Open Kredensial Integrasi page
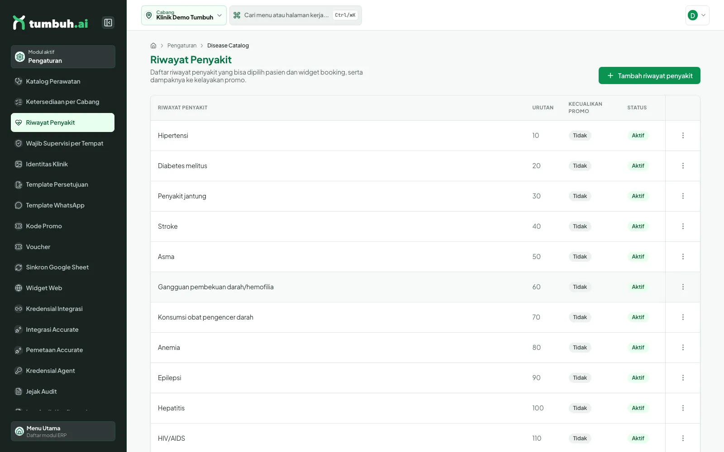 click(62, 309)
